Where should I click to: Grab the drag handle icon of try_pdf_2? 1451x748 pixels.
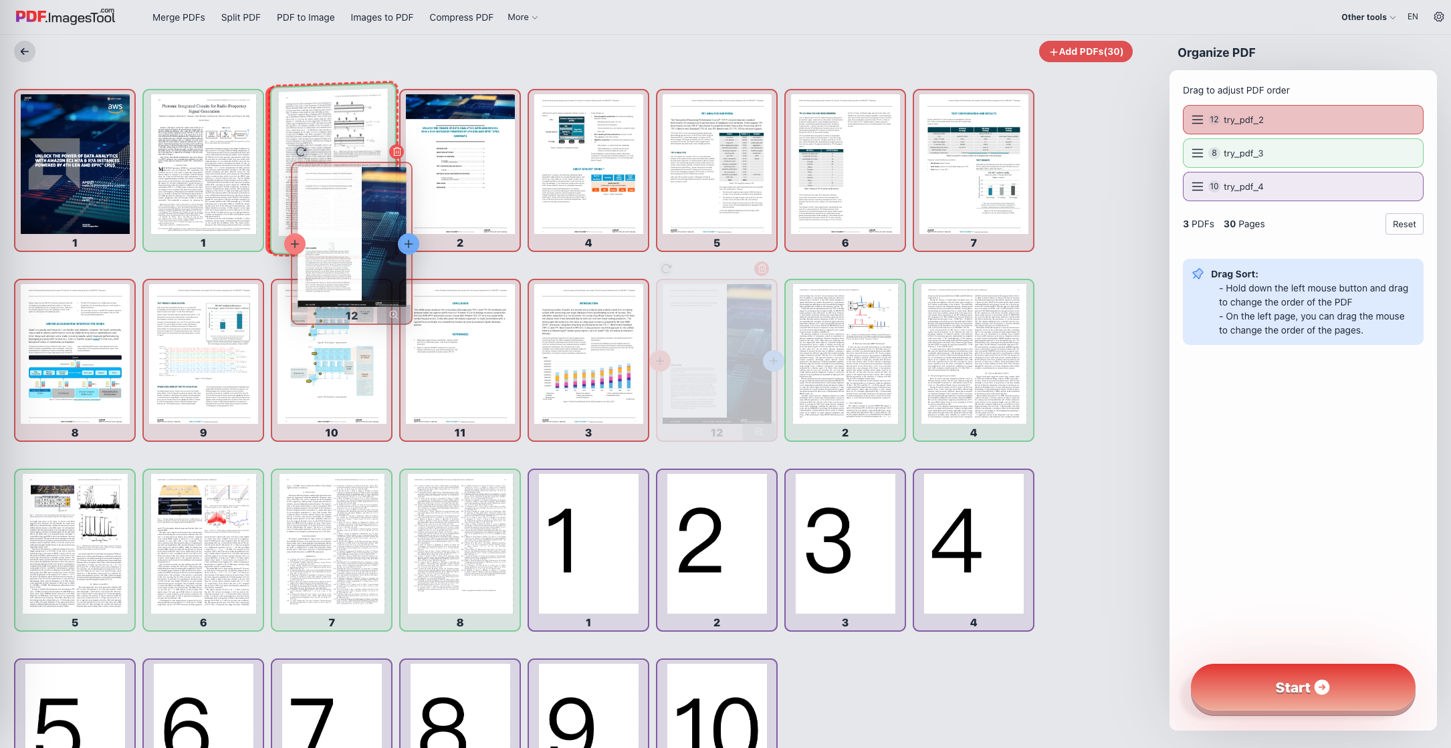click(x=1198, y=120)
